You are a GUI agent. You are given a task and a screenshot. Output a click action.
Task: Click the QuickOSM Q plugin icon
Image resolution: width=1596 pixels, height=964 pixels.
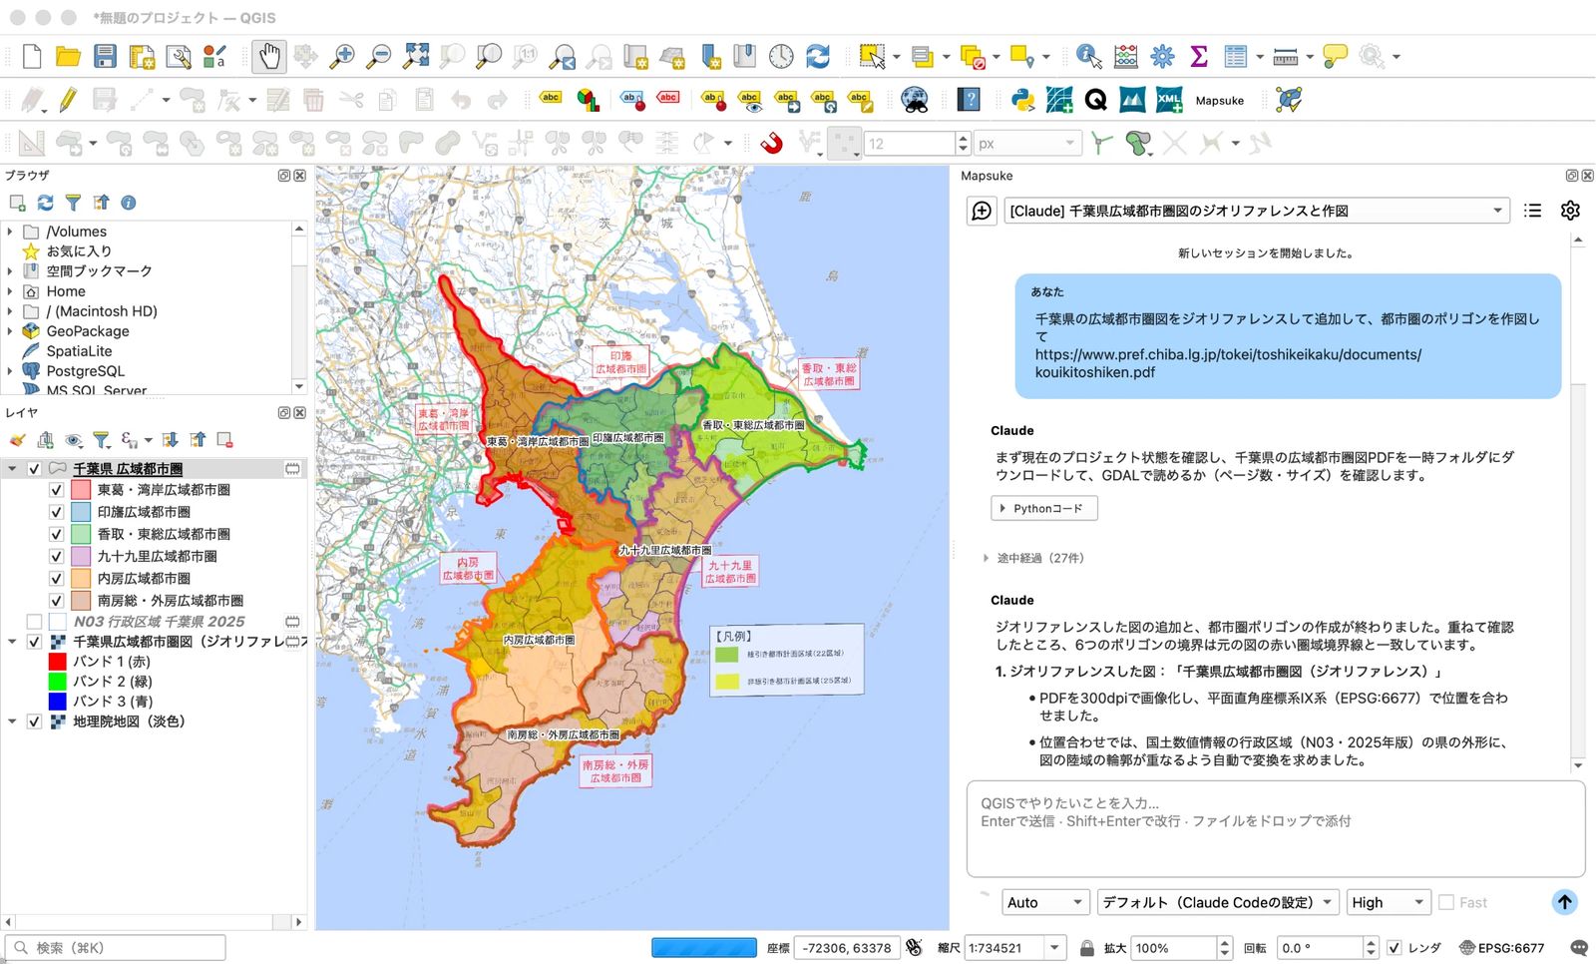[1095, 100]
